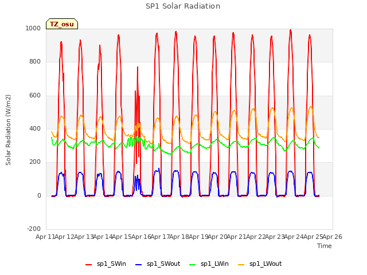Click the orange sp1_LWout legend color marker
The image size is (367, 275).
click(x=241, y=265)
